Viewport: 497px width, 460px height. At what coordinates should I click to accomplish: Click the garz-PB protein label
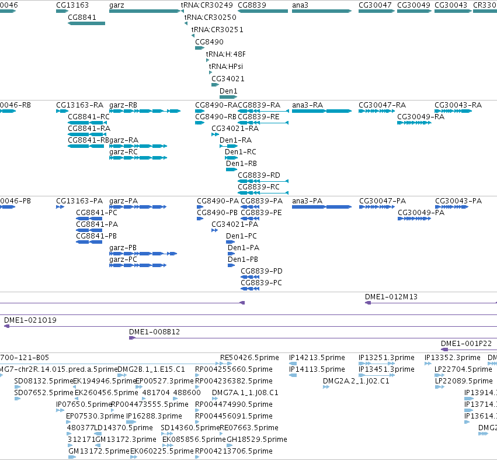[123, 248]
